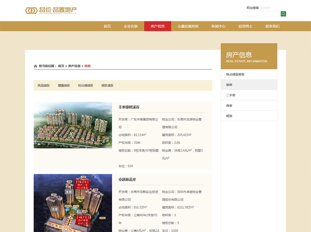Select the 城区战区 filter tab
The image size is (311, 232).
[x=107, y=85]
